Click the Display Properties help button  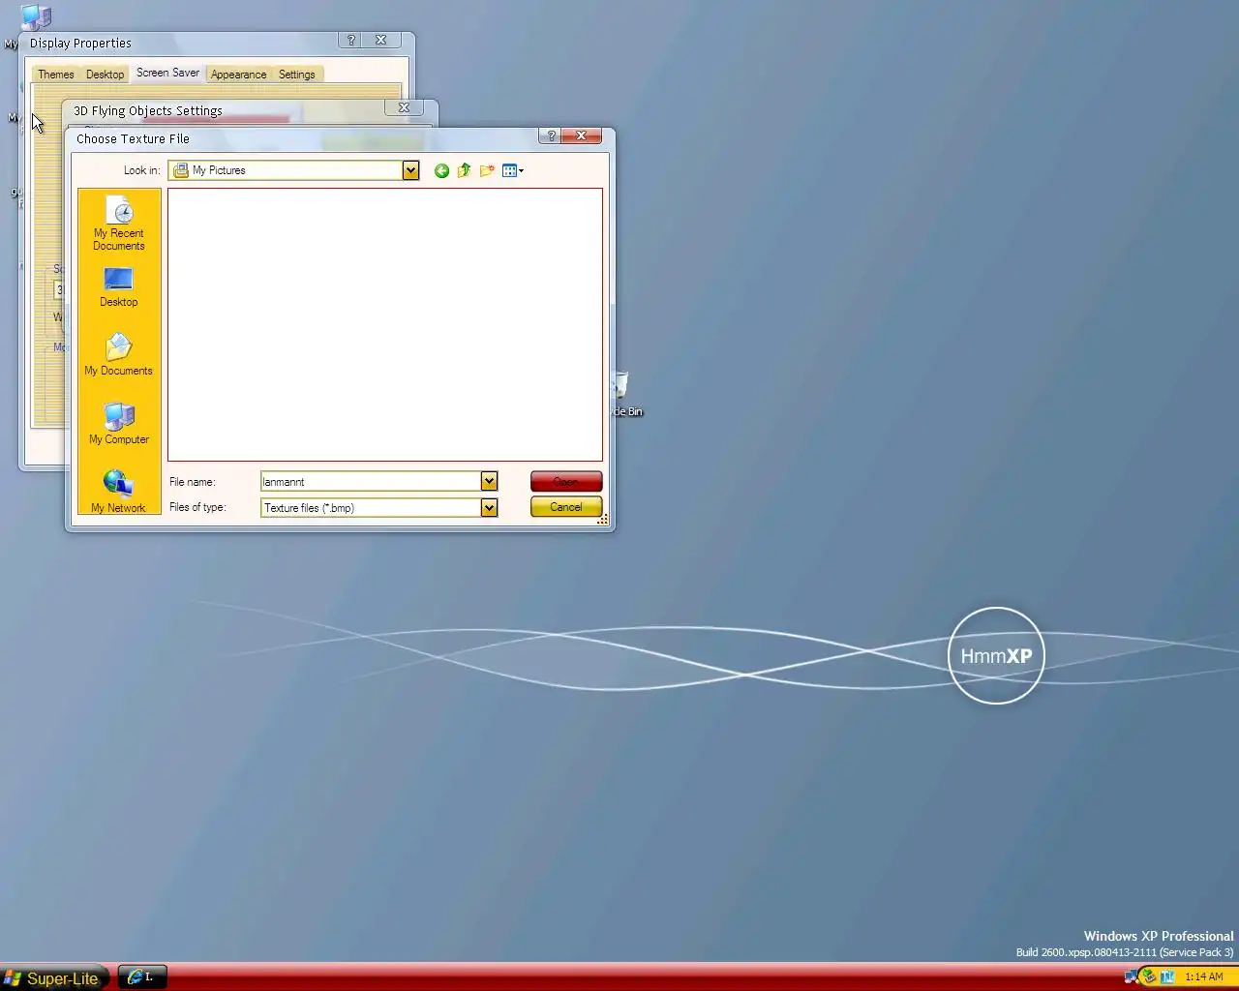(351, 40)
